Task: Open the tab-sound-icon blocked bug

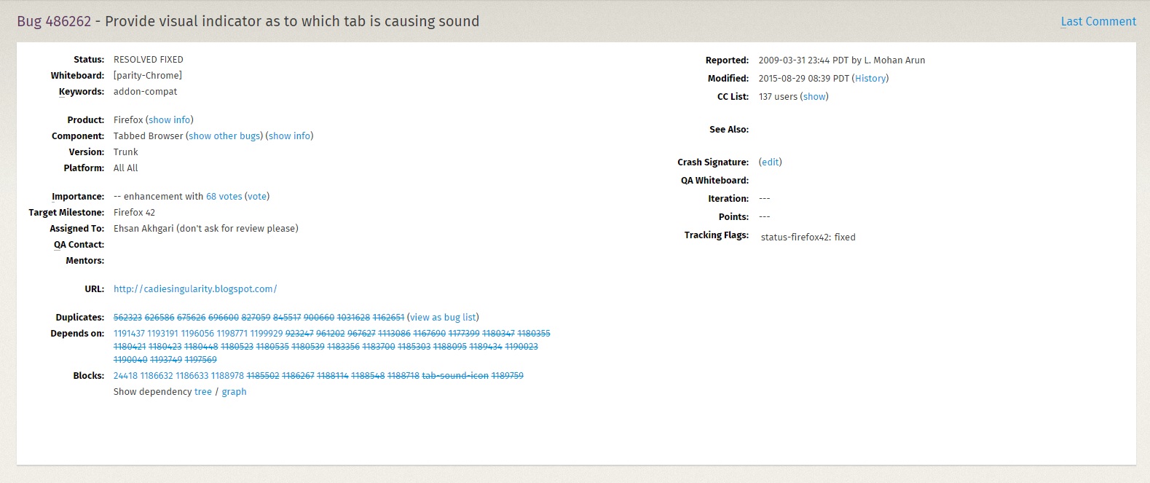Action: coord(455,376)
